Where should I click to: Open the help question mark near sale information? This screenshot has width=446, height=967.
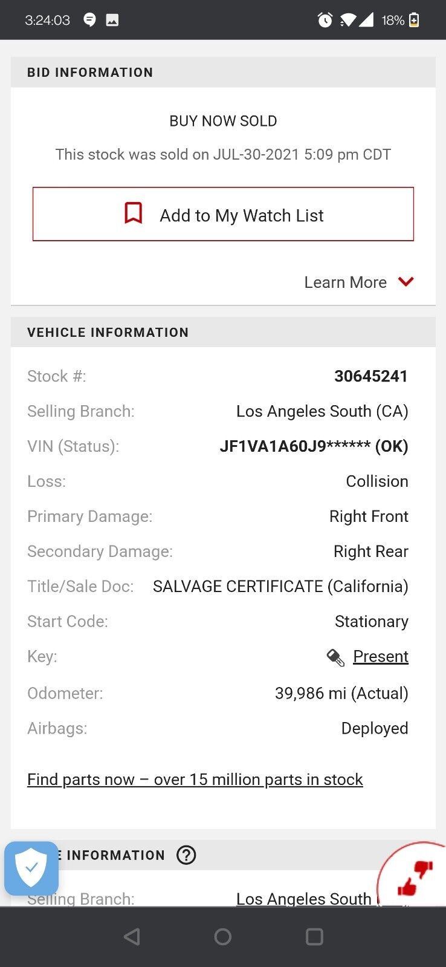pos(186,855)
